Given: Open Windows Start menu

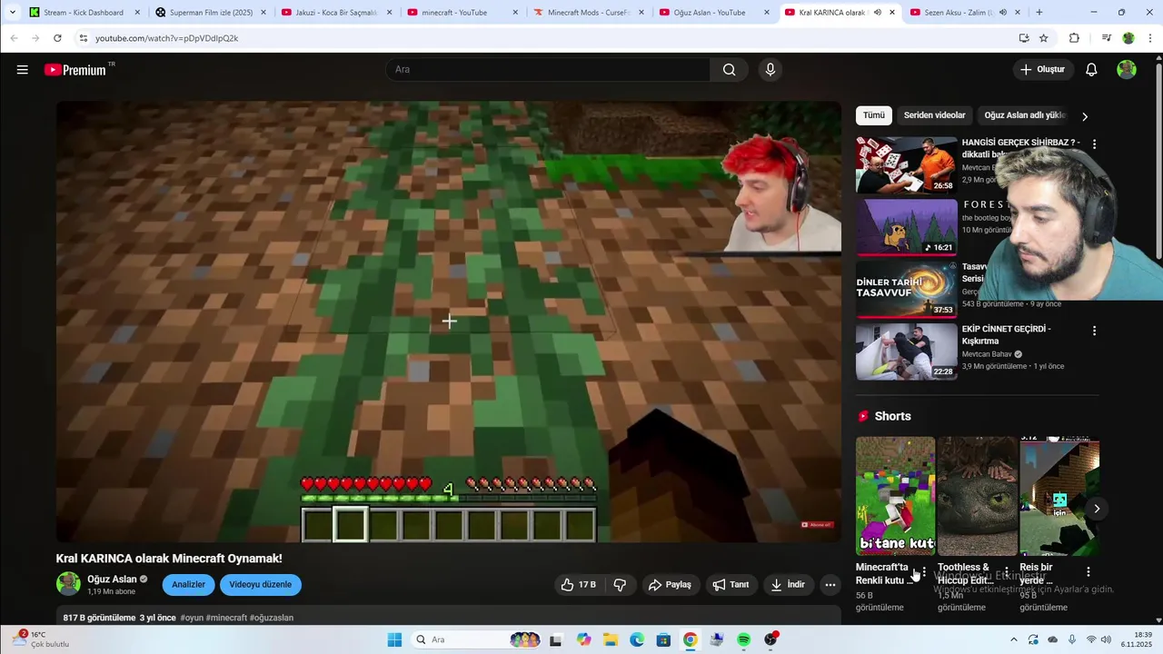Looking at the screenshot, I should 394,639.
